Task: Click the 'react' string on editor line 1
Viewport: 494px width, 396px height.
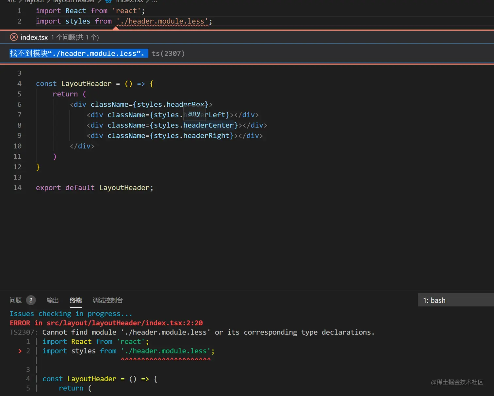Action: tap(126, 11)
